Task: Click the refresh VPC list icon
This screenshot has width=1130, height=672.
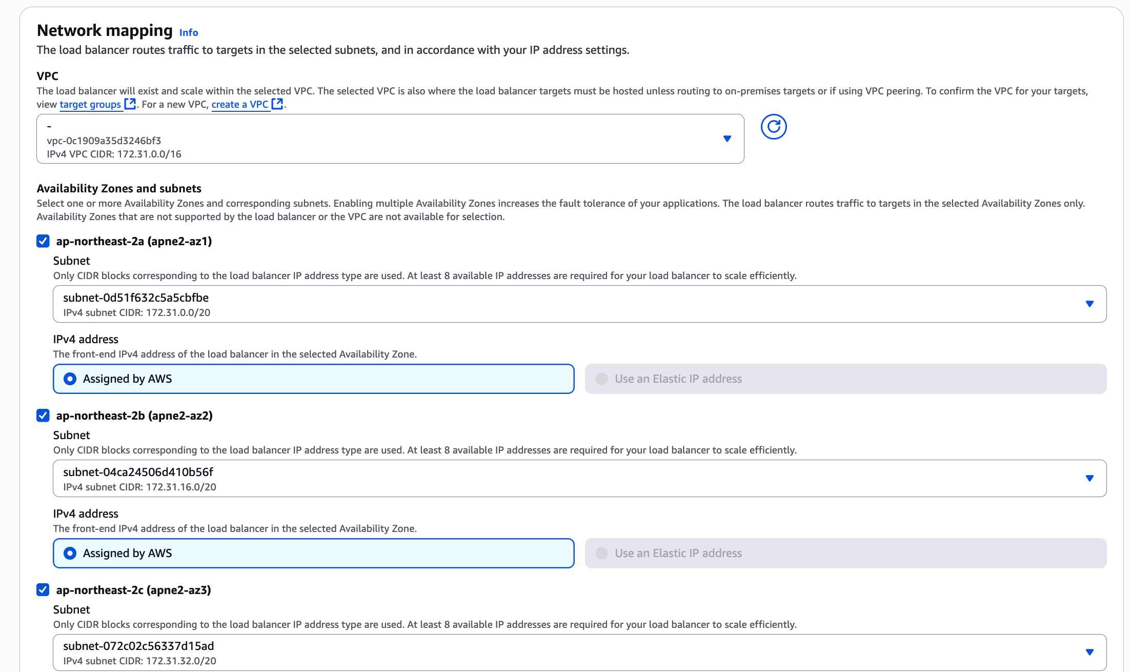Action: tap(773, 127)
